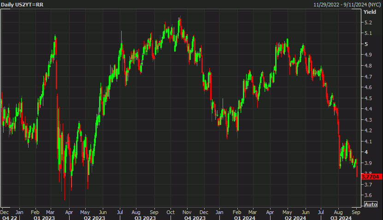Click the Apr label above Q2 2024

tap(270, 212)
